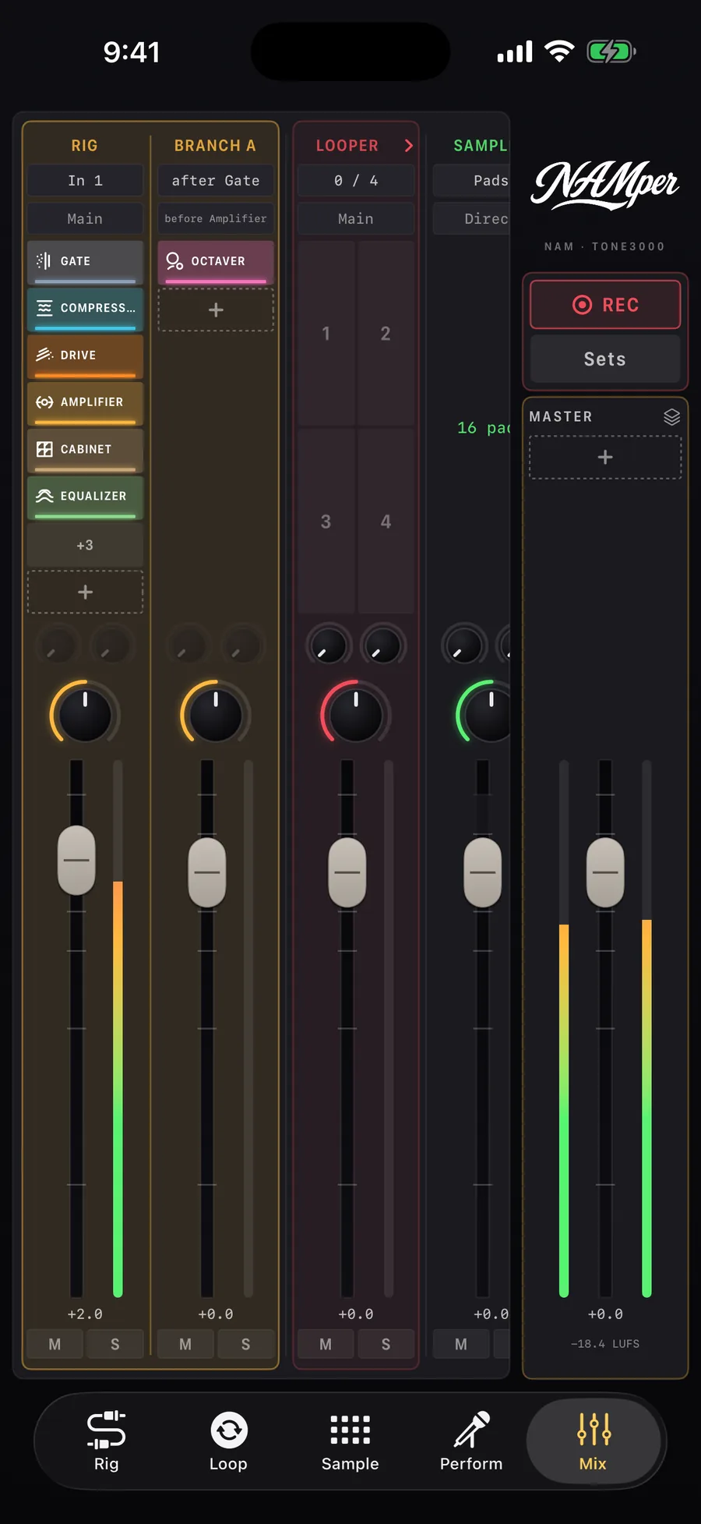701x1524 pixels.
Task: Mute the Branch A channel
Action: [x=185, y=1344]
